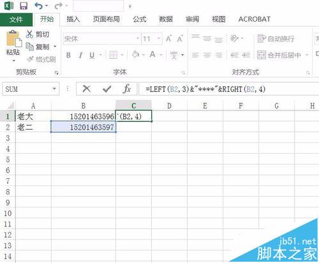Open underline style dropdown arrow
This screenshot has width=319, height=263.
pos(101,55)
